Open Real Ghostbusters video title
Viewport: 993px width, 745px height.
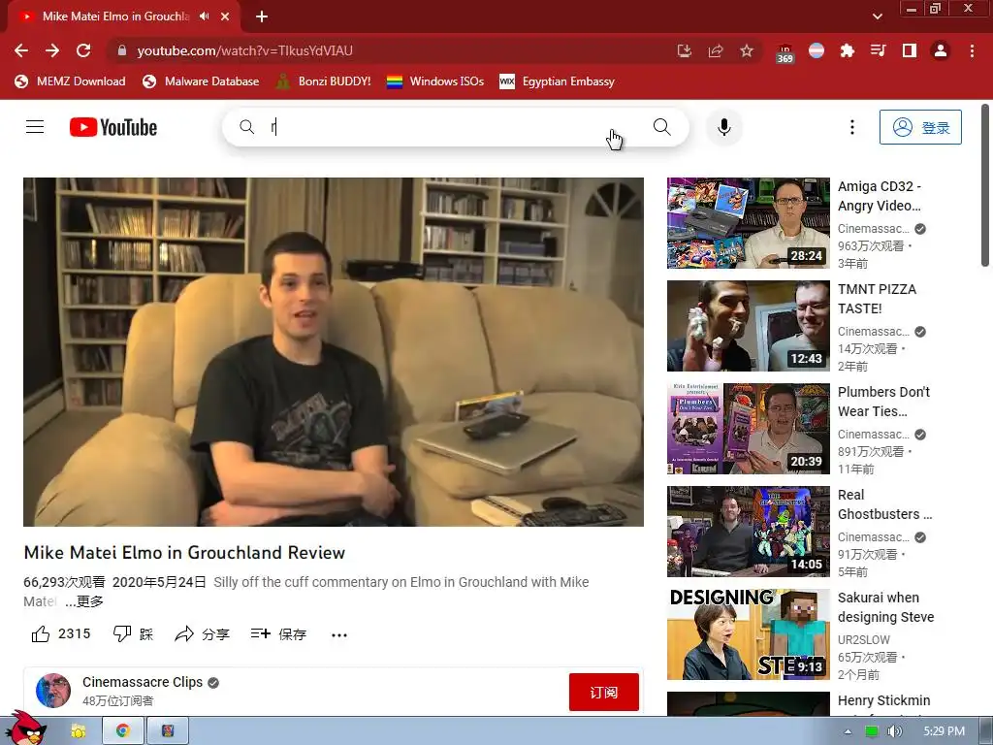coord(884,504)
